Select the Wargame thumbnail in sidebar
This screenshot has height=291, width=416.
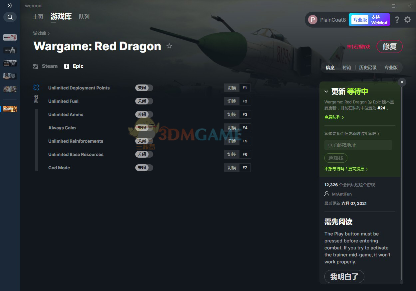[x=10, y=109]
